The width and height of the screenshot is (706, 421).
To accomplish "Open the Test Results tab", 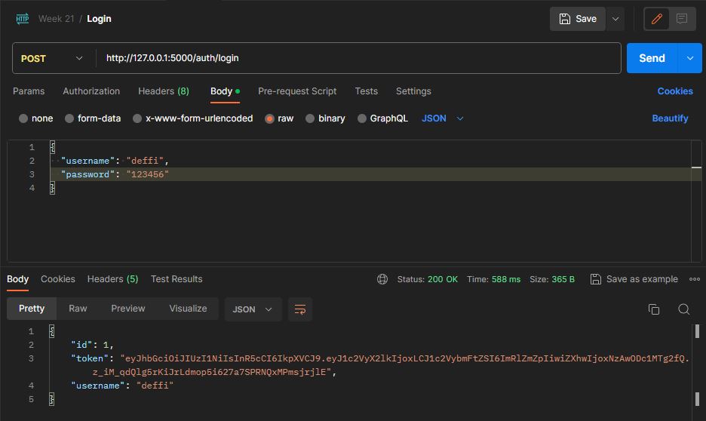I will 176,279.
